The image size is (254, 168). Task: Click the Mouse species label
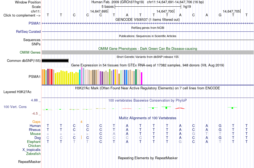click(x=35, y=134)
